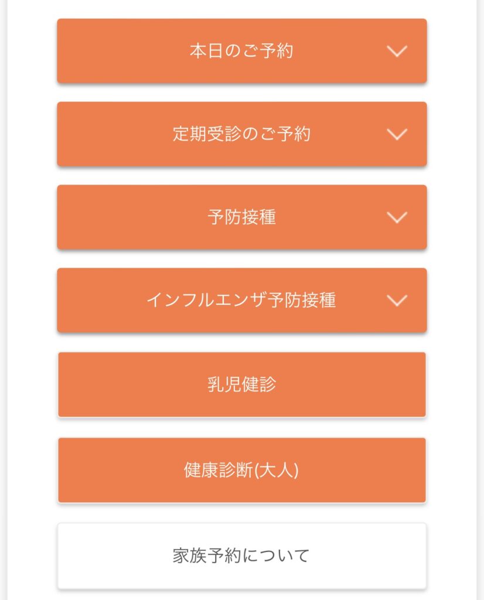Open the 乳児健診 button
Screen dimensions: 484x600
pyautogui.click(x=241, y=385)
